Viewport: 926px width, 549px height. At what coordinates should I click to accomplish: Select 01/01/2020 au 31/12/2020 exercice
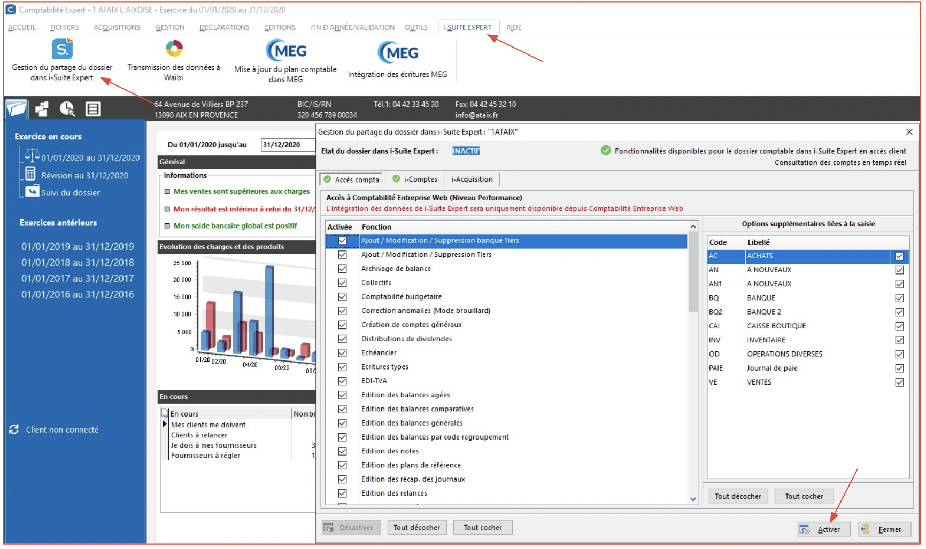coord(90,158)
